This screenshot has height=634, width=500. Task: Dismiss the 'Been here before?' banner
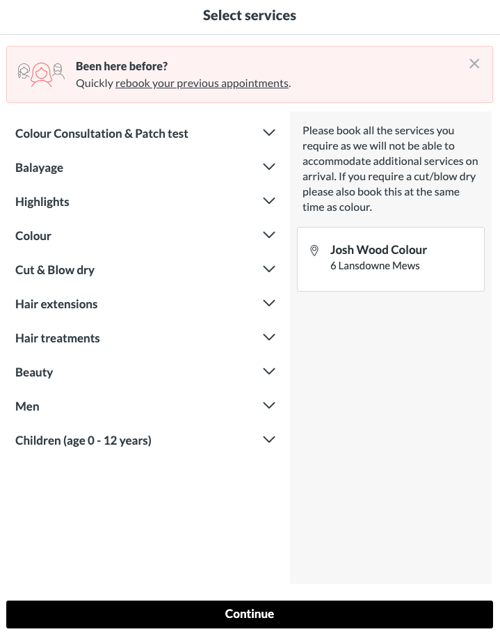(x=474, y=64)
